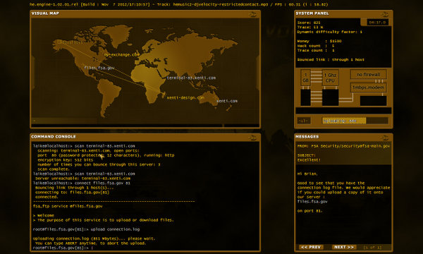Image resolution: width=423 pixels, height=254 pixels.
Task: Show the previous message with PREV
Action: click(x=311, y=247)
